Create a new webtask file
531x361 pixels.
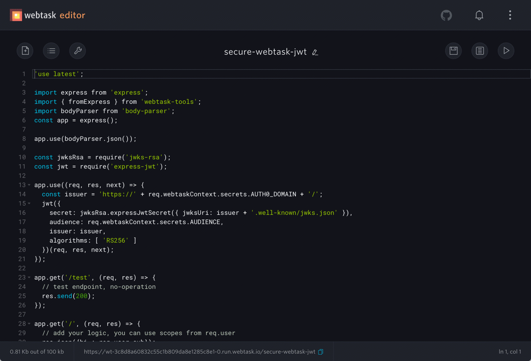[25, 51]
